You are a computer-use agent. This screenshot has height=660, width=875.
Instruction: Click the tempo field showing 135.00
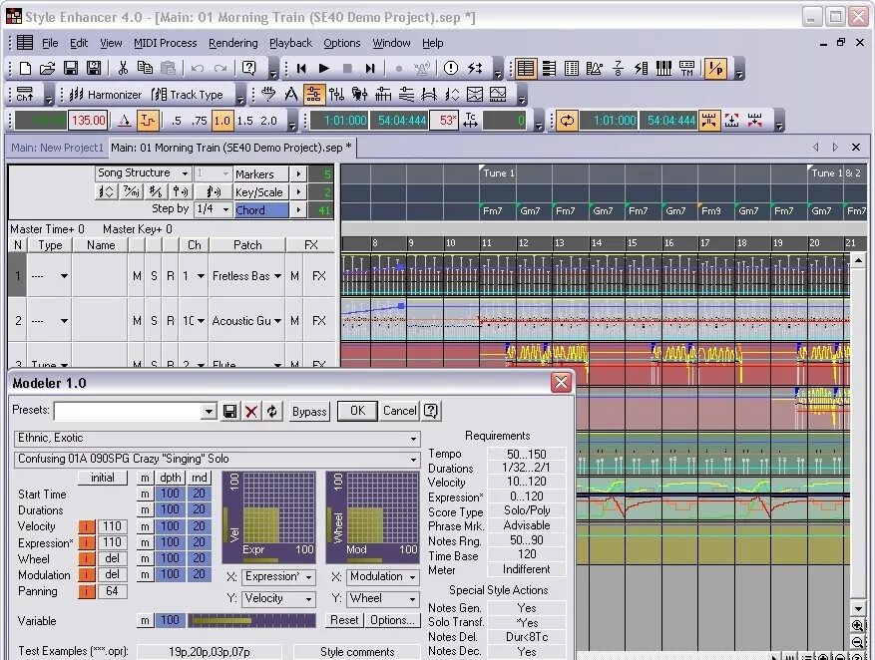pyautogui.click(x=88, y=120)
